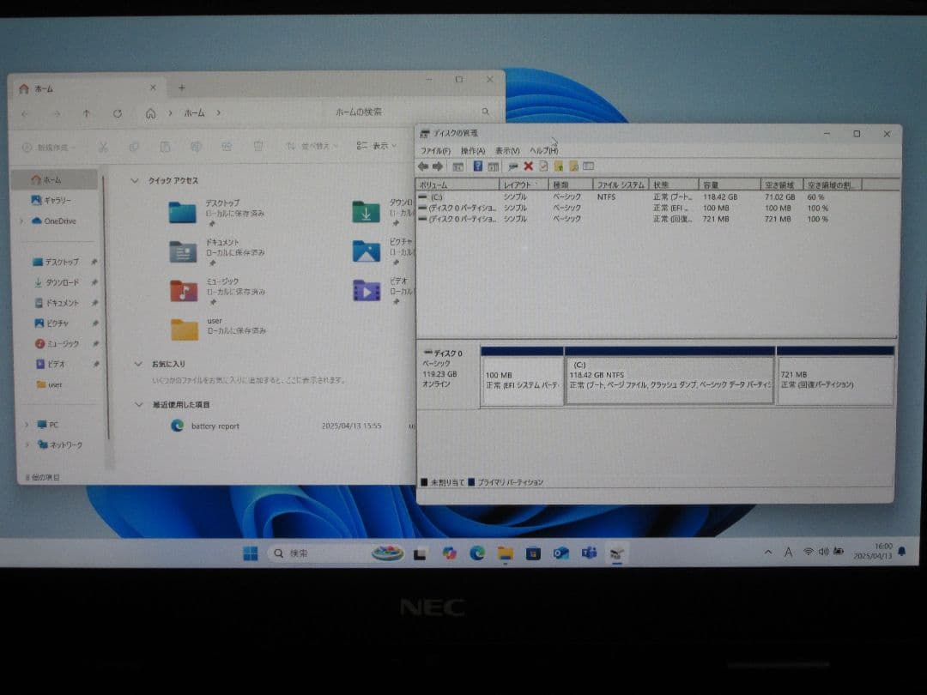Viewport: 927px width, 695px height.
Task: Open Disk Management help with the question mark icon
Action: pos(478,166)
